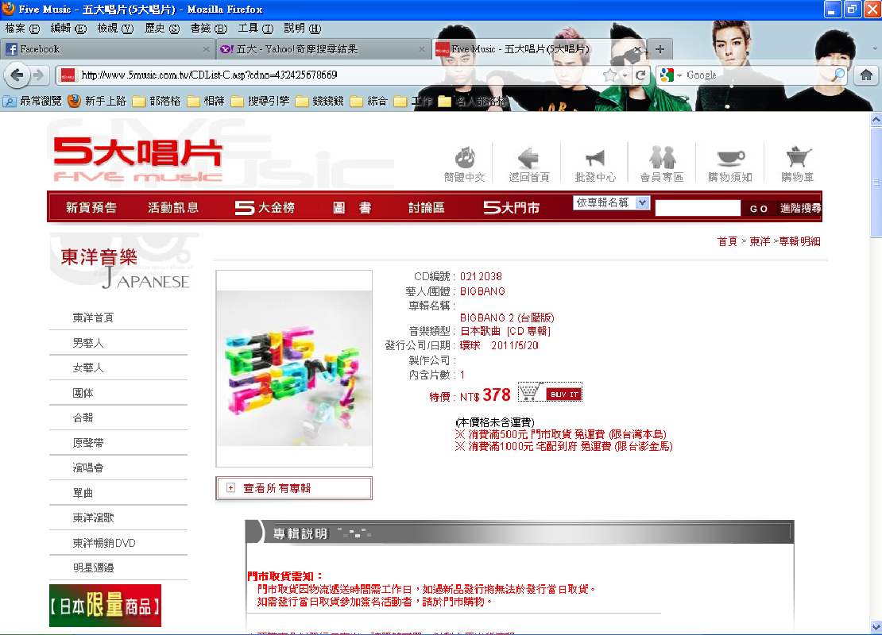Screen dimensions: 882x635
Task: Open the Google search engine selector
Action: click(x=671, y=75)
